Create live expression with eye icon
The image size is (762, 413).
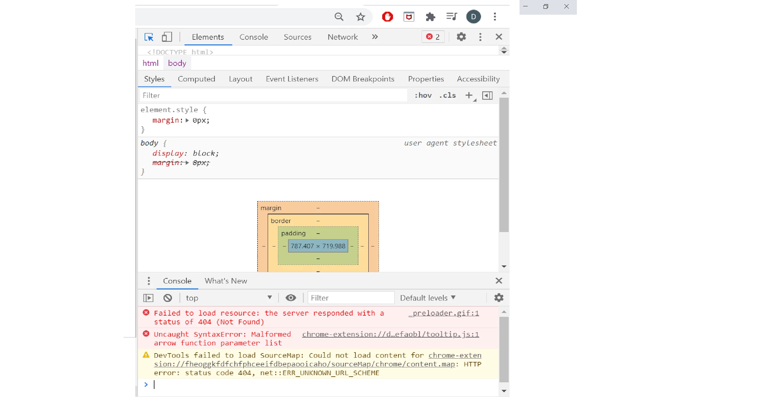coord(291,298)
